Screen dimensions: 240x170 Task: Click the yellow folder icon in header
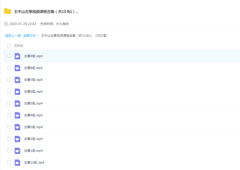[8, 11]
